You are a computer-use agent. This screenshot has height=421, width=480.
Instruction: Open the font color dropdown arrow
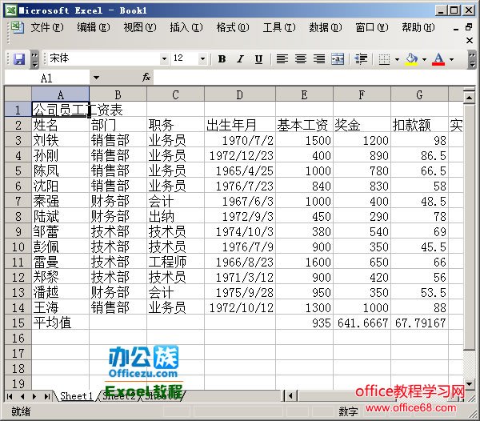(x=451, y=59)
